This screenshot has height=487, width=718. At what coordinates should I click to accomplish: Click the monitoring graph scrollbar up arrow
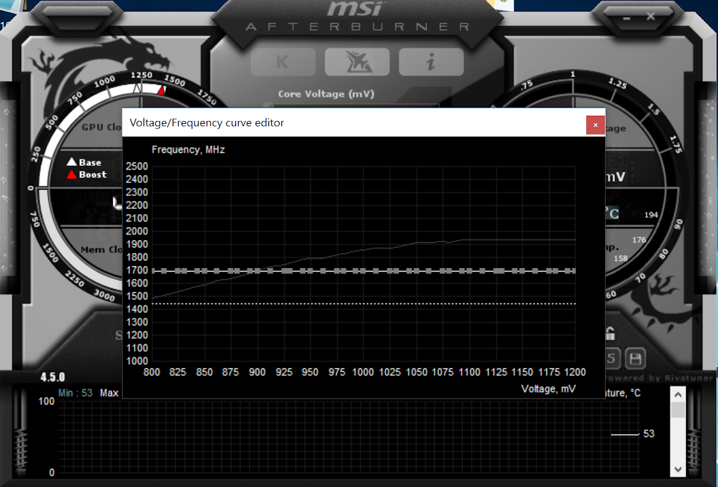(678, 394)
